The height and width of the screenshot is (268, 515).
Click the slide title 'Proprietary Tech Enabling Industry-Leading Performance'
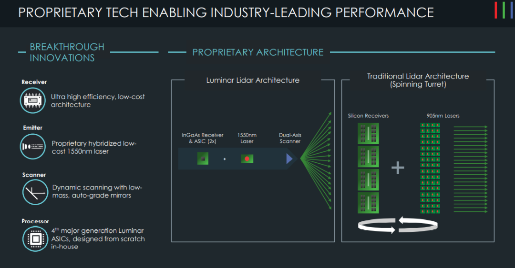click(226, 12)
